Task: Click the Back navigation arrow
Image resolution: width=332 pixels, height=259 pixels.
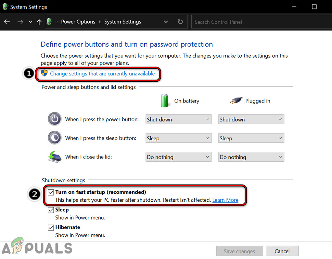Action: [x=7, y=22]
